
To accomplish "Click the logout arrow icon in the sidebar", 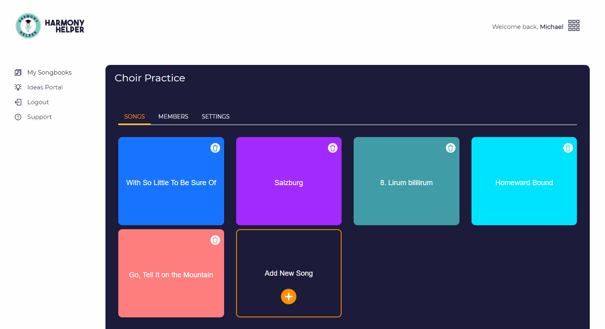I will pos(18,102).
